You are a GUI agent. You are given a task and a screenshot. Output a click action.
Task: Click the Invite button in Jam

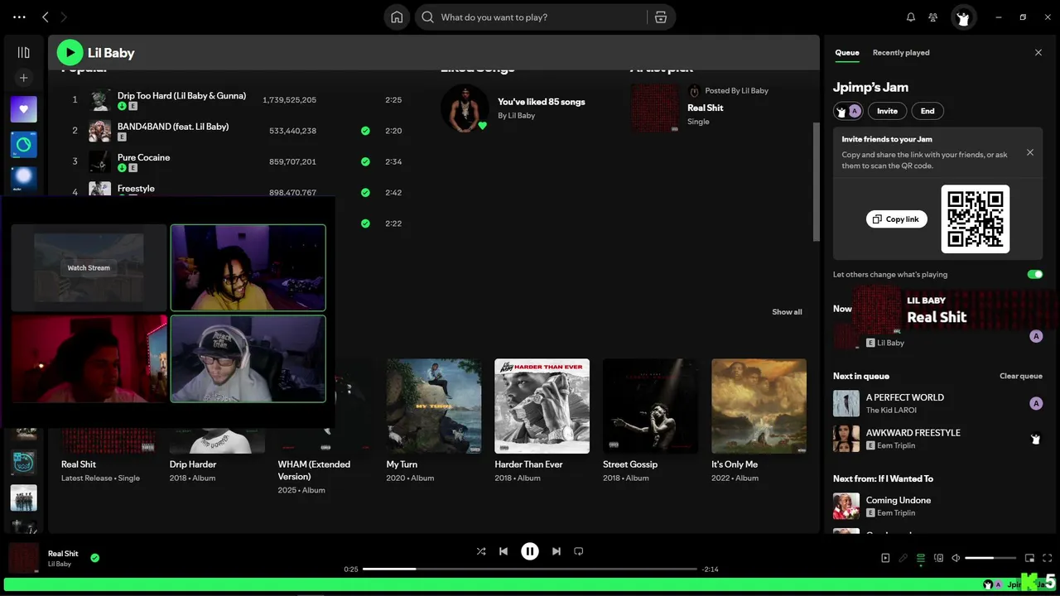coord(887,111)
